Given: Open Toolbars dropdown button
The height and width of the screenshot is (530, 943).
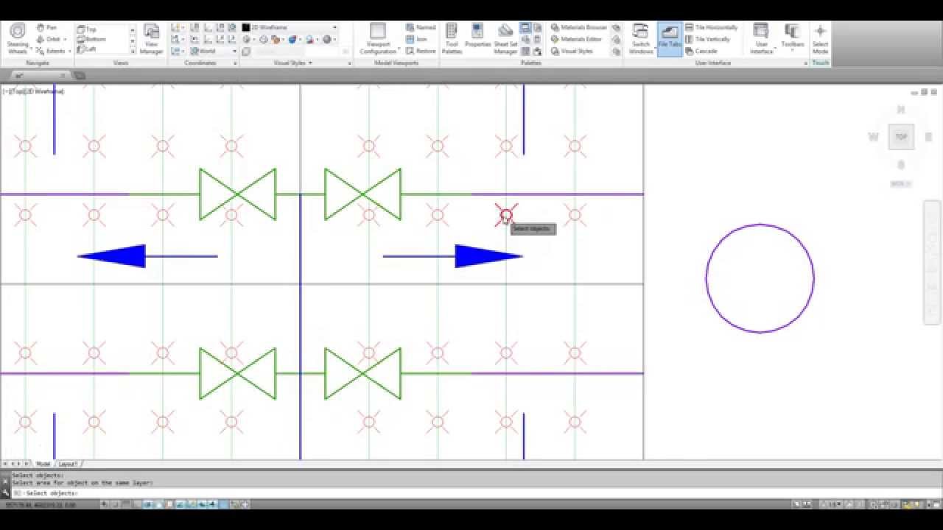Looking at the screenshot, I should pyautogui.click(x=793, y=38).
